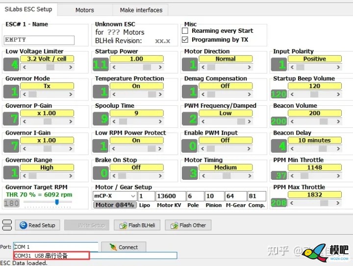The width and height of the screenshot is (353, 266).
Task: Click the Beacon Volume scrollbar thumb
Action: coord(324,121)
